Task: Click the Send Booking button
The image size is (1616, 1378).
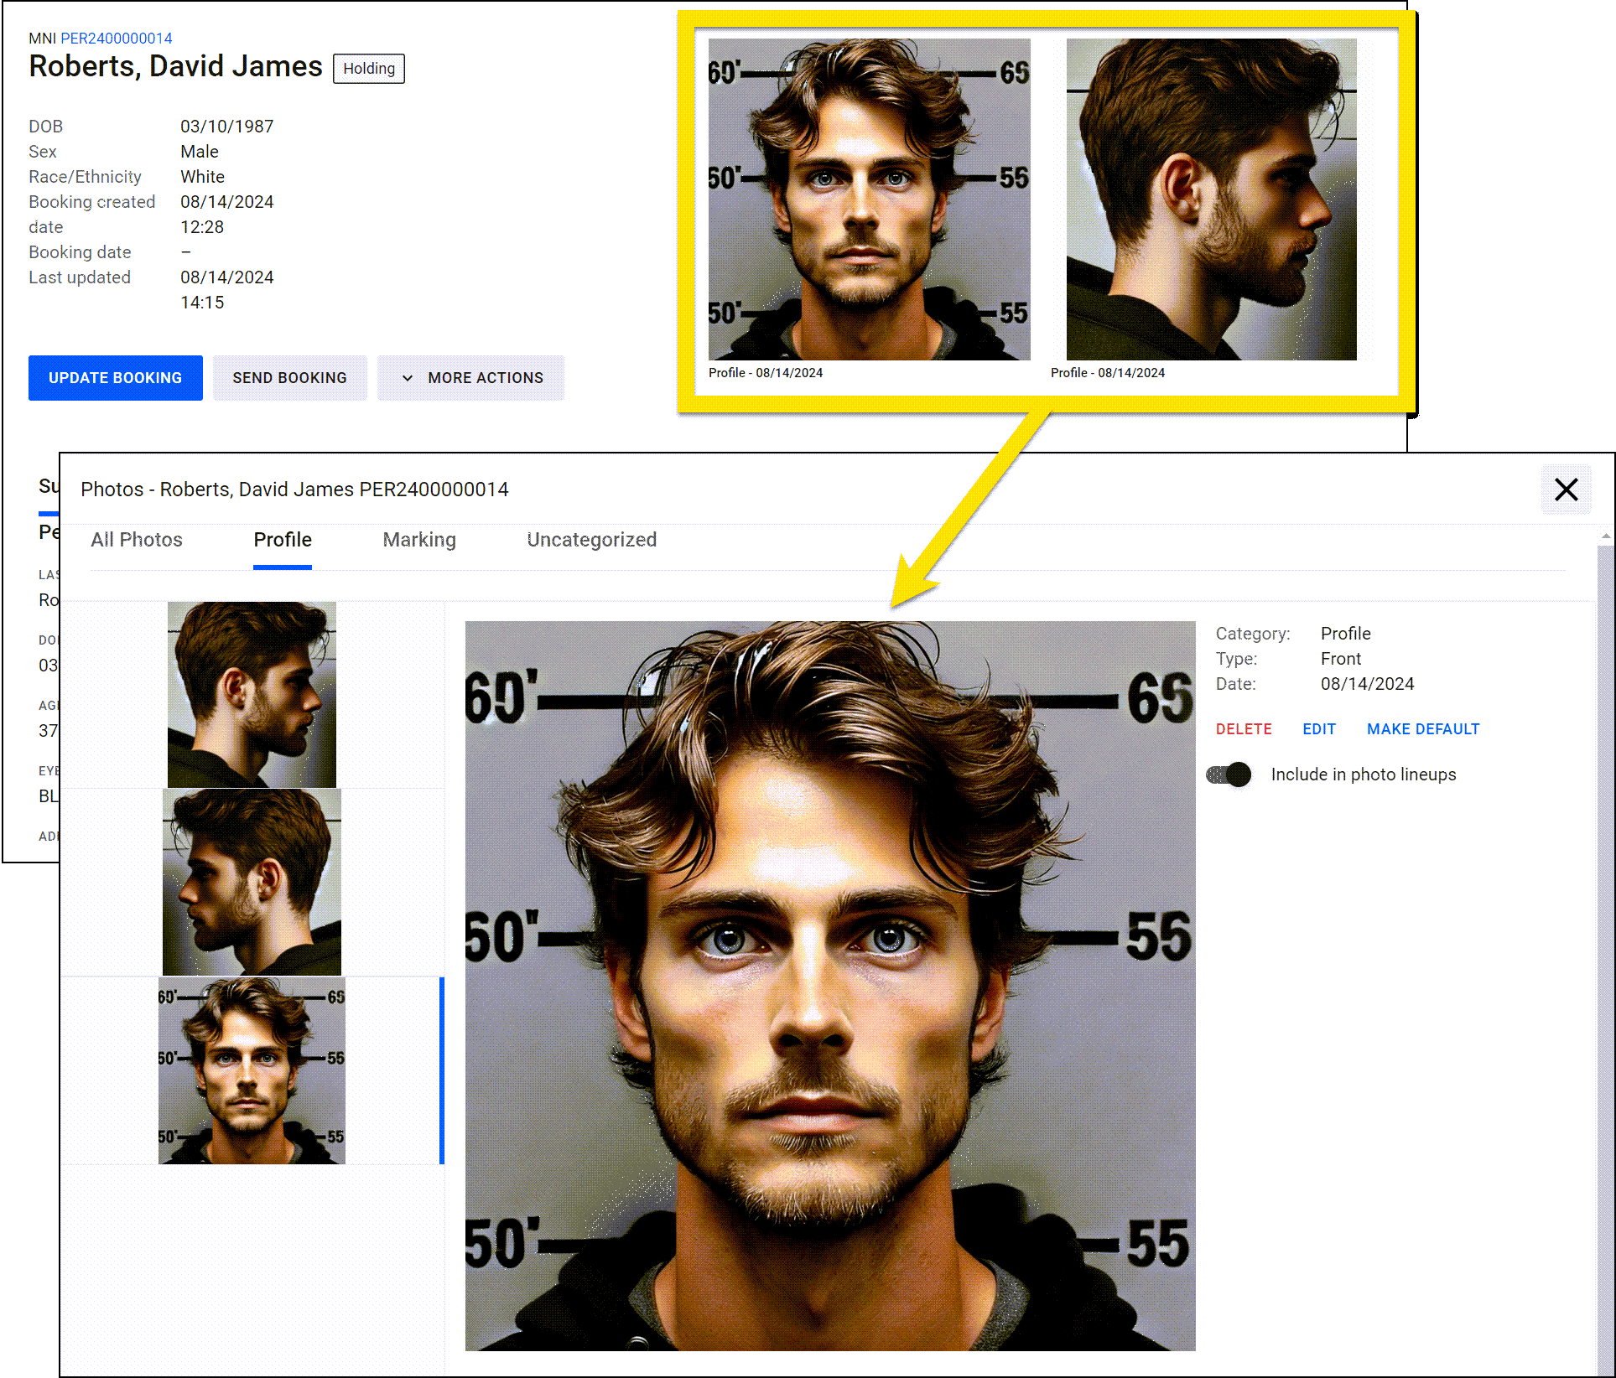Action: point(289,378)
